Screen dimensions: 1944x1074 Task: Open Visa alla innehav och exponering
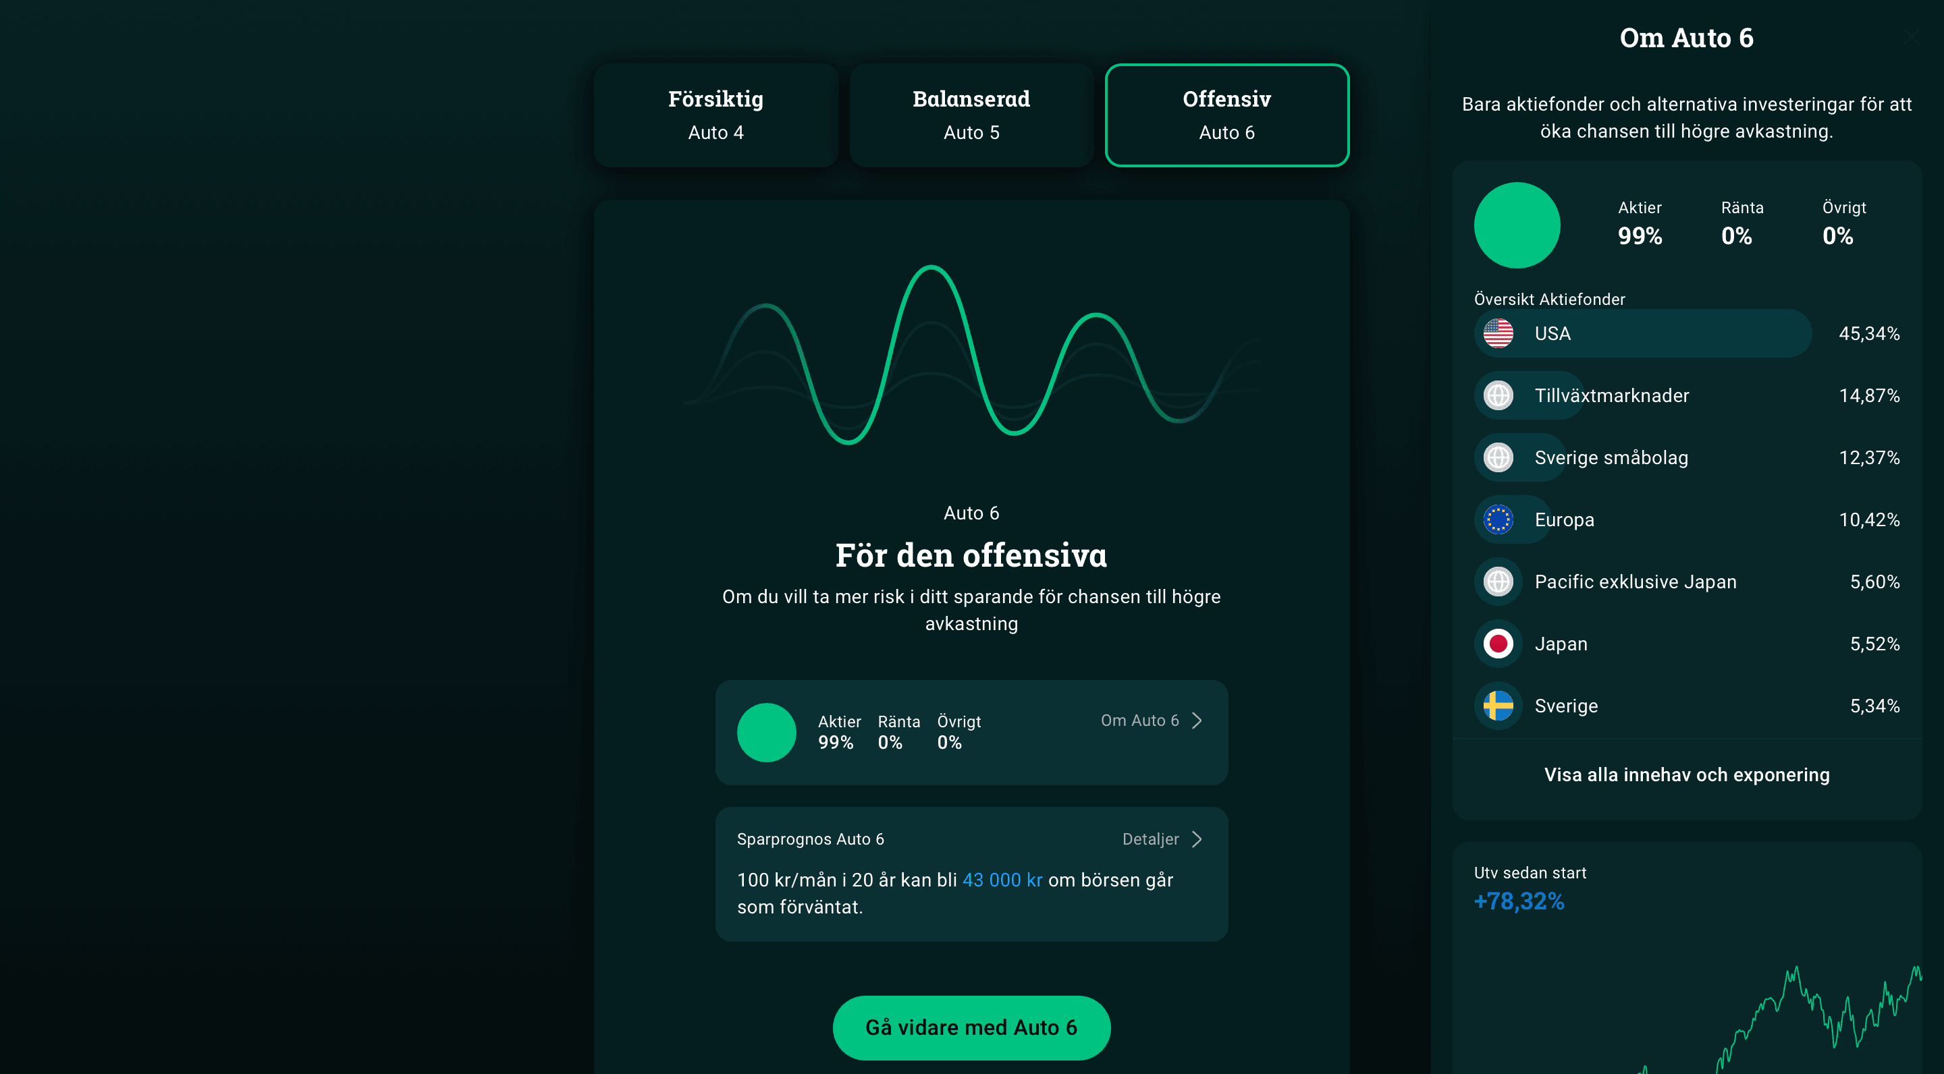(1687, 774)
